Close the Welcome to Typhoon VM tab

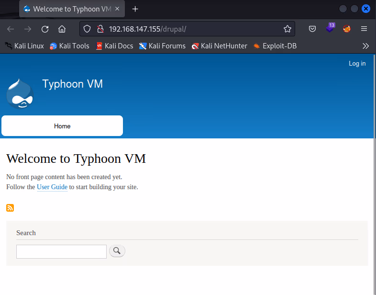(117, 9)
